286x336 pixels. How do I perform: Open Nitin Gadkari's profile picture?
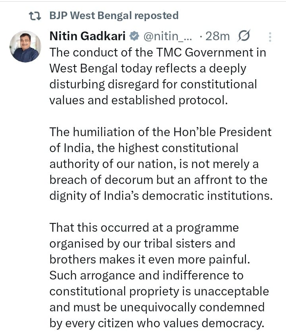pos(25,47)
